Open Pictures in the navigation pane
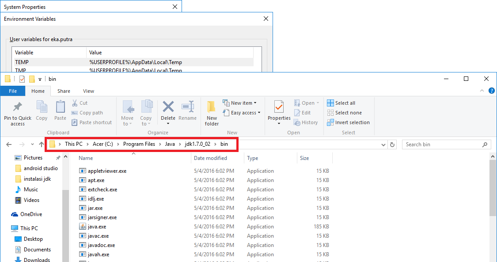 33,157
